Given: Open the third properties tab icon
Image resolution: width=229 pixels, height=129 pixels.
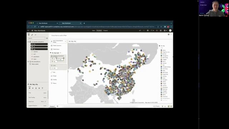Looking at the screenshot, I should coord(36,88).
